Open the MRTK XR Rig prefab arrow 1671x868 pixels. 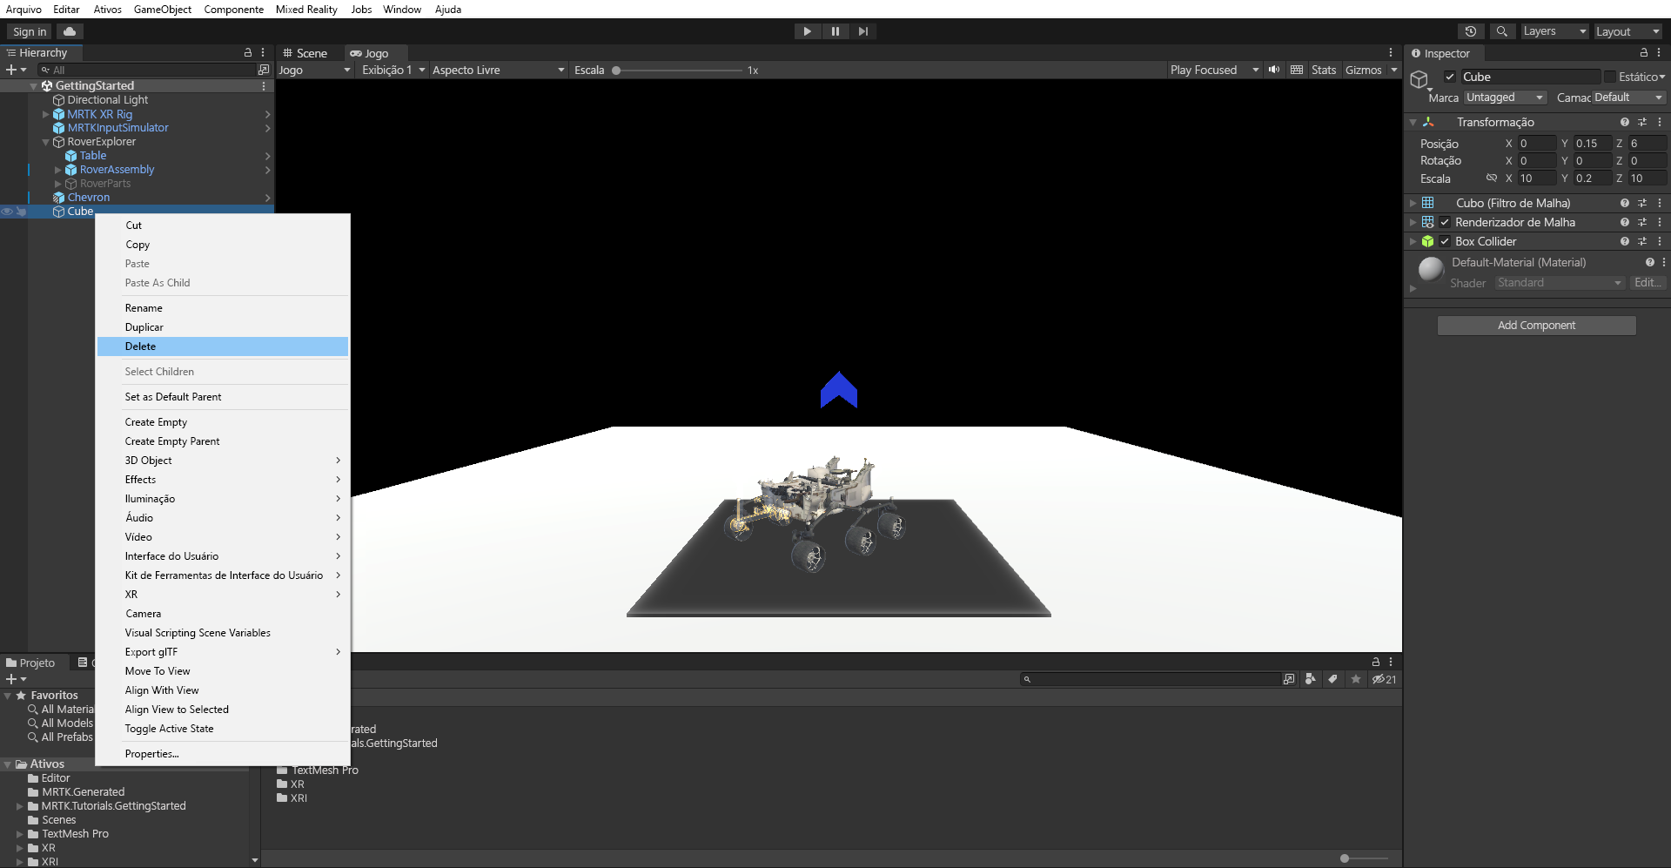click(x=267, y=114)
